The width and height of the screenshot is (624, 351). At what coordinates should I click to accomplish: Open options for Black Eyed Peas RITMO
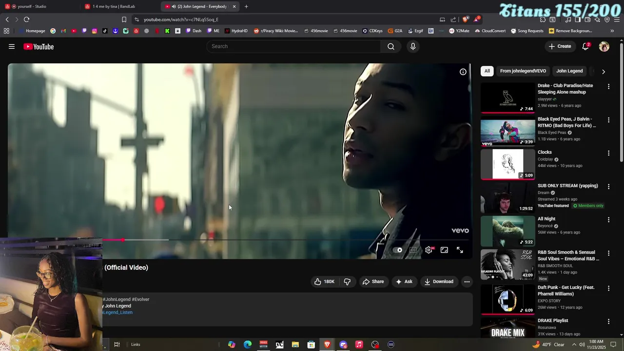click(x=608, y=120)
